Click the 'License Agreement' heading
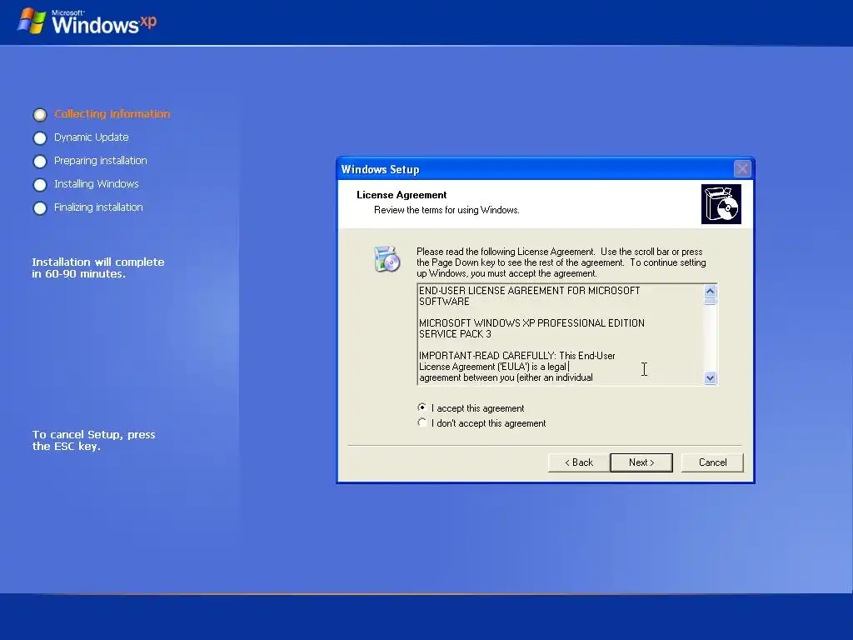Image resolution: width=853 pixels, height=640 pixels. [x=402, y=195]
